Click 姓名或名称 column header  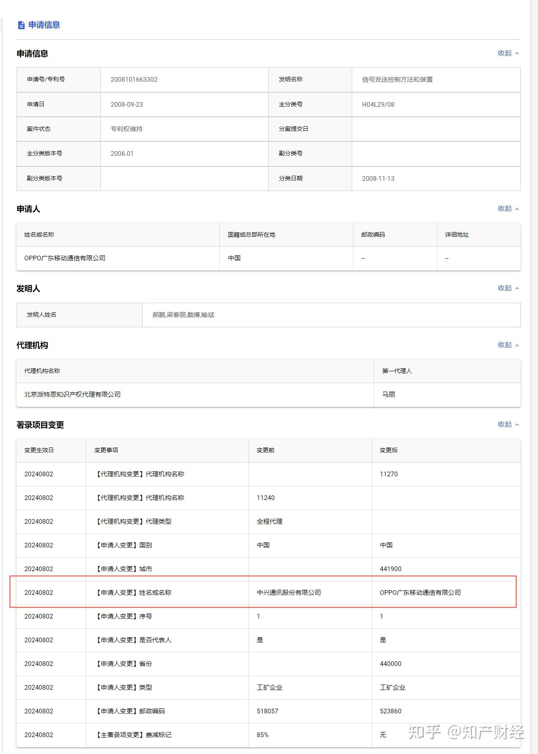39,235
